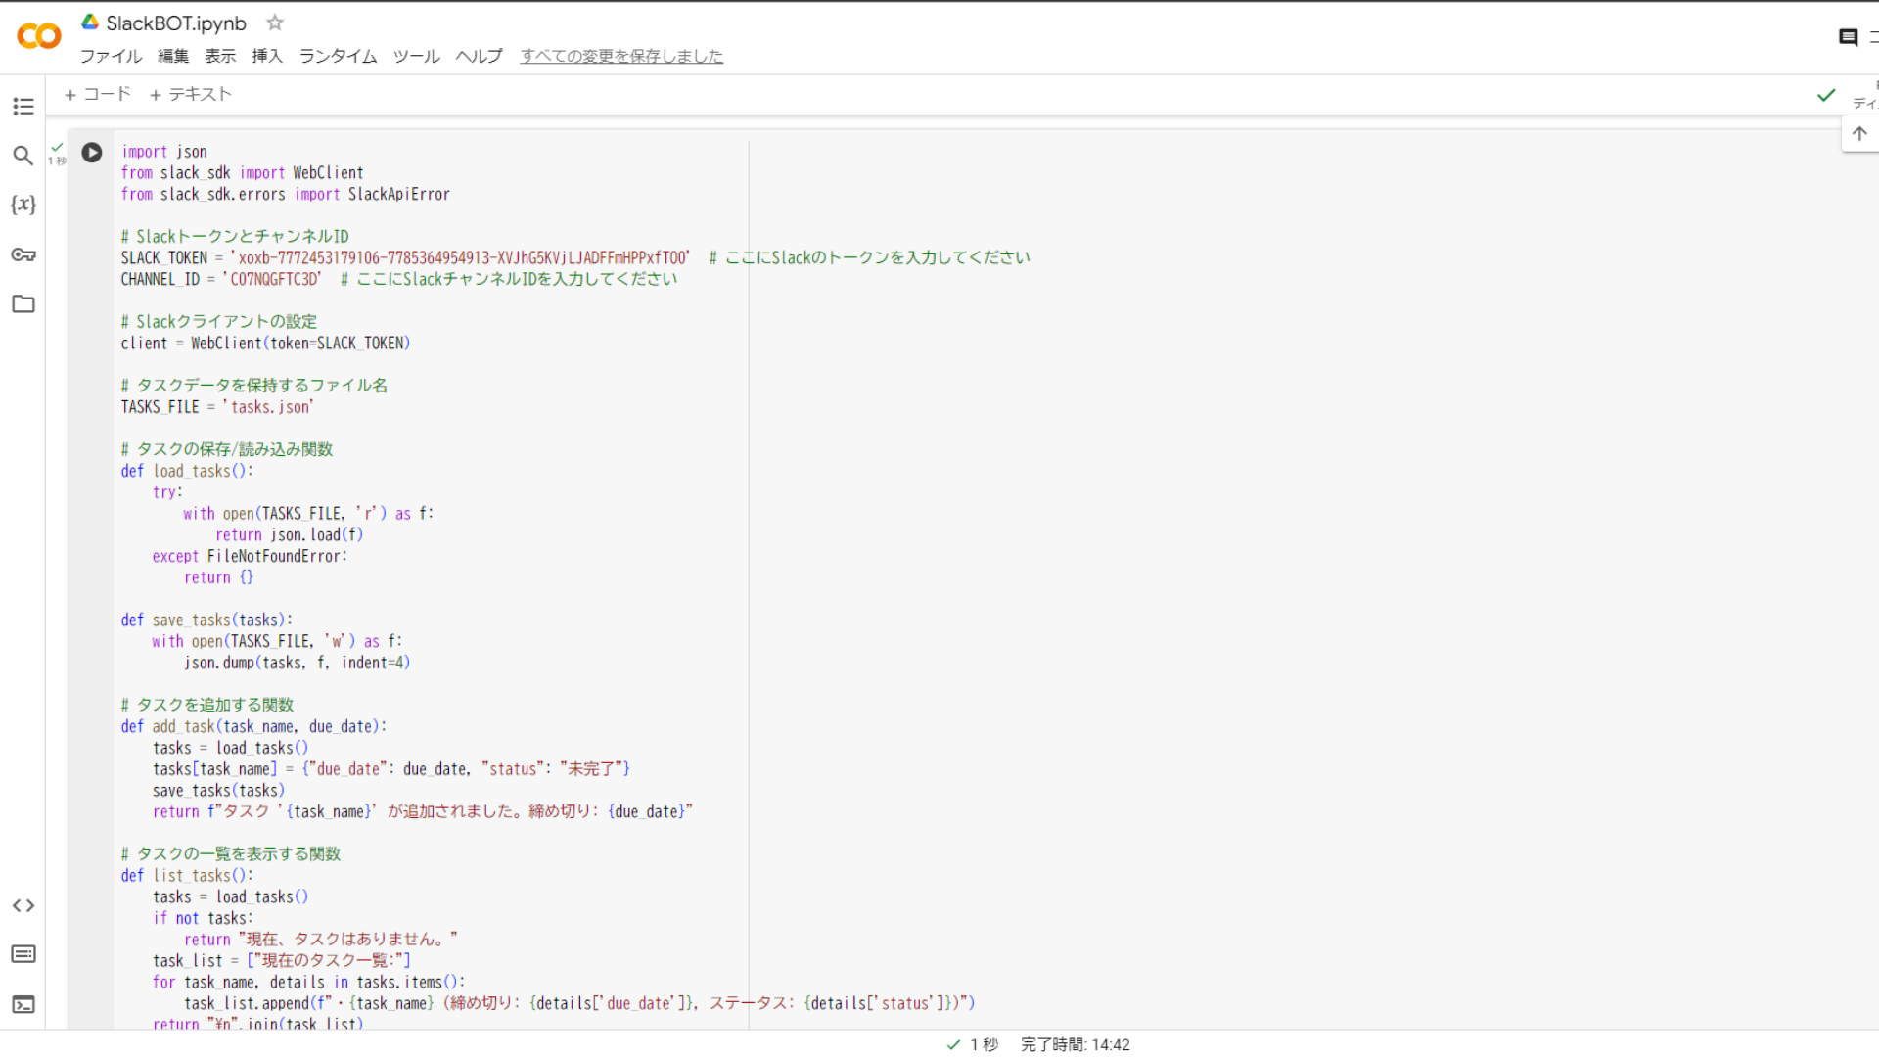Add a text cell with + テキスト
Viewport: 1879px width, 1057px height.
pos(191,94)
